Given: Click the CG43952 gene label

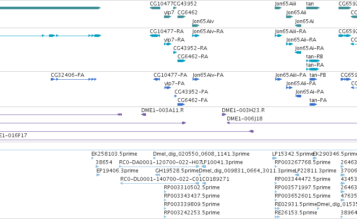Looking at the screenshot, I should click(185, 4).
